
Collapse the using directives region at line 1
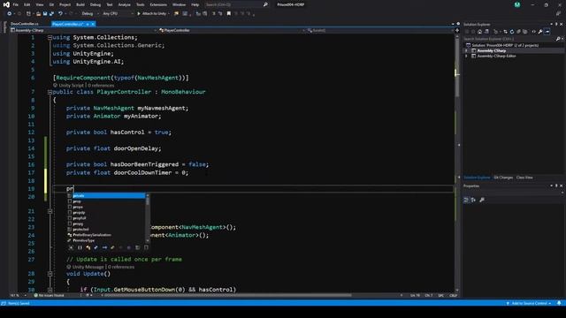[x=50, y=37]
